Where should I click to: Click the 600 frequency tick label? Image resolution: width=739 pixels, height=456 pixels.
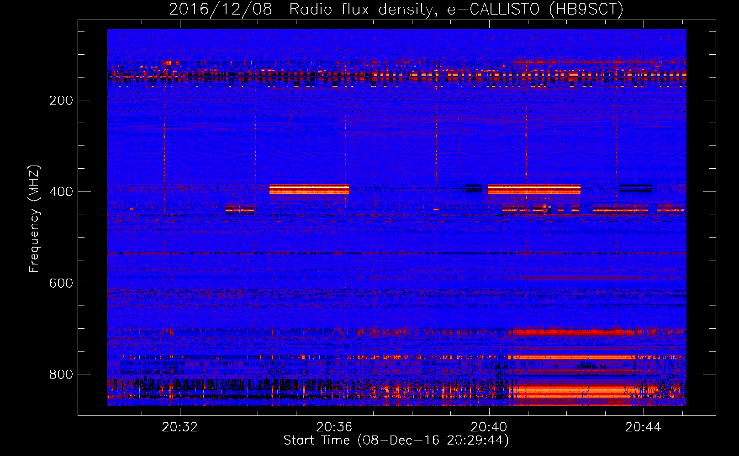tap(61, 283)
